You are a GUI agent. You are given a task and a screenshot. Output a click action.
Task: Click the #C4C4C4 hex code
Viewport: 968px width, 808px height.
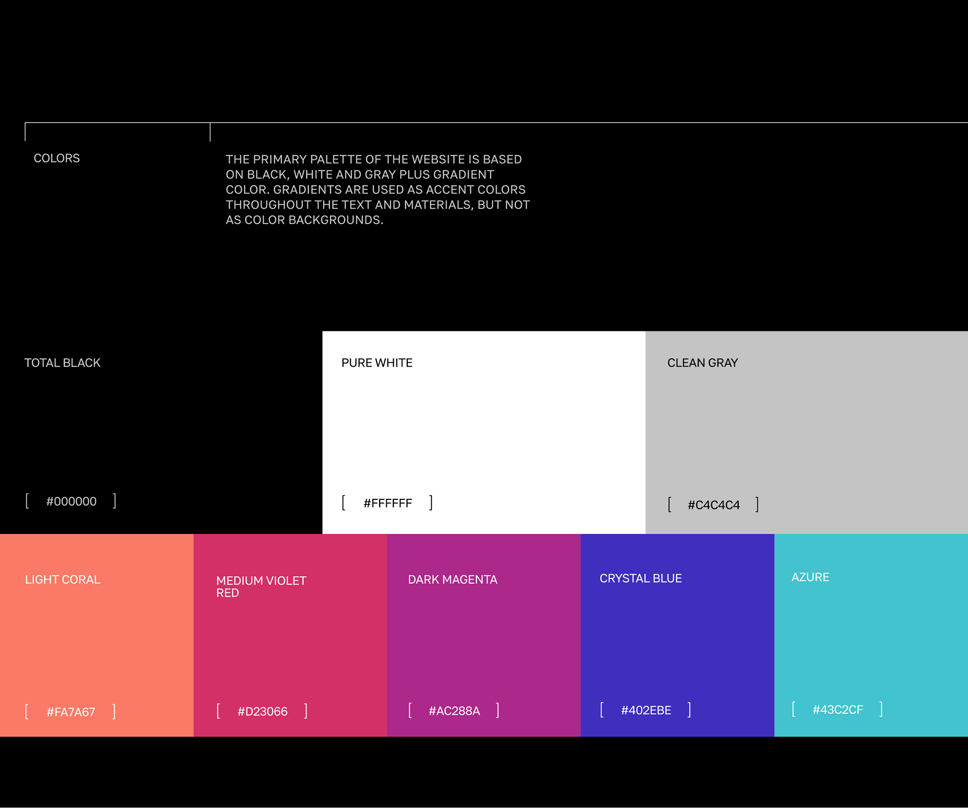click(713, 505)
